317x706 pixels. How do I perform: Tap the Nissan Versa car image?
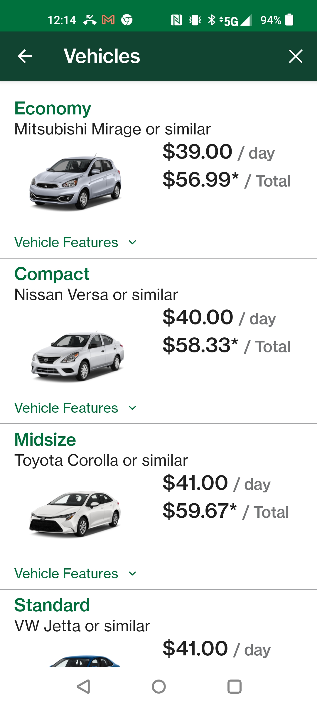(x=77, y=356)
